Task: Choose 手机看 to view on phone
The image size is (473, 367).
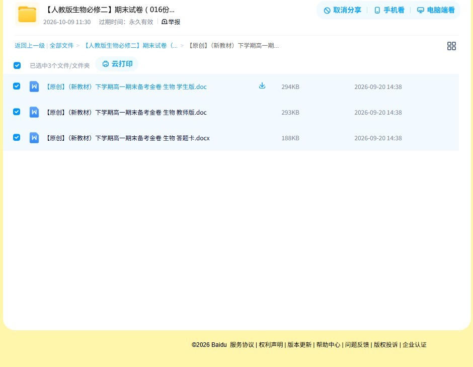Action: pos(389,10)
